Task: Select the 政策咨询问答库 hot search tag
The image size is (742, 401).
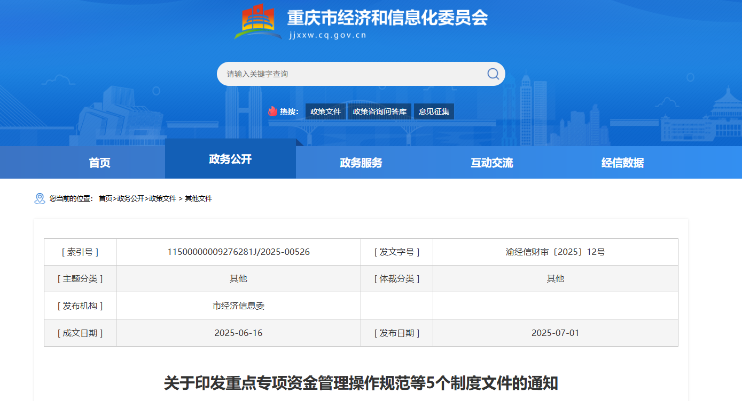Action: point(379,111)
